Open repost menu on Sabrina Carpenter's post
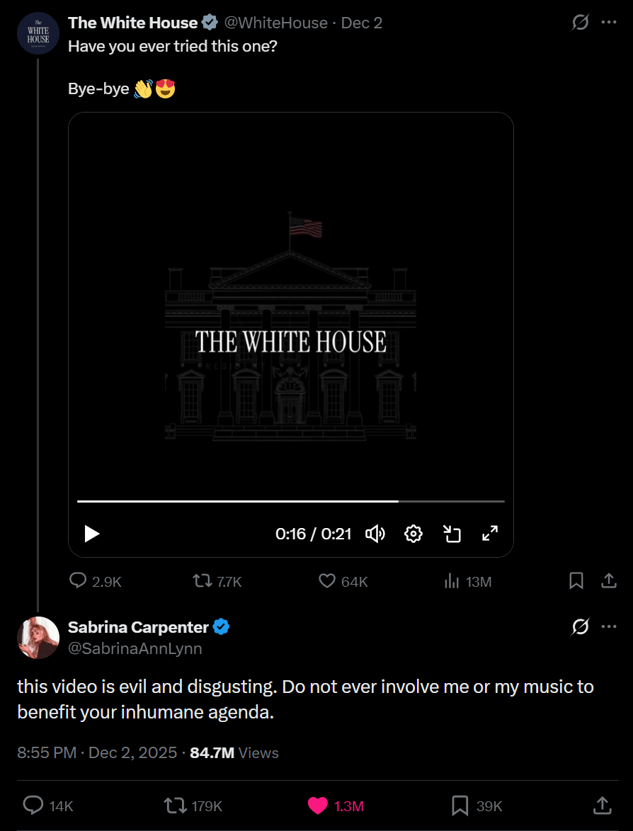 pyautogui.click(x=173, y=806)
